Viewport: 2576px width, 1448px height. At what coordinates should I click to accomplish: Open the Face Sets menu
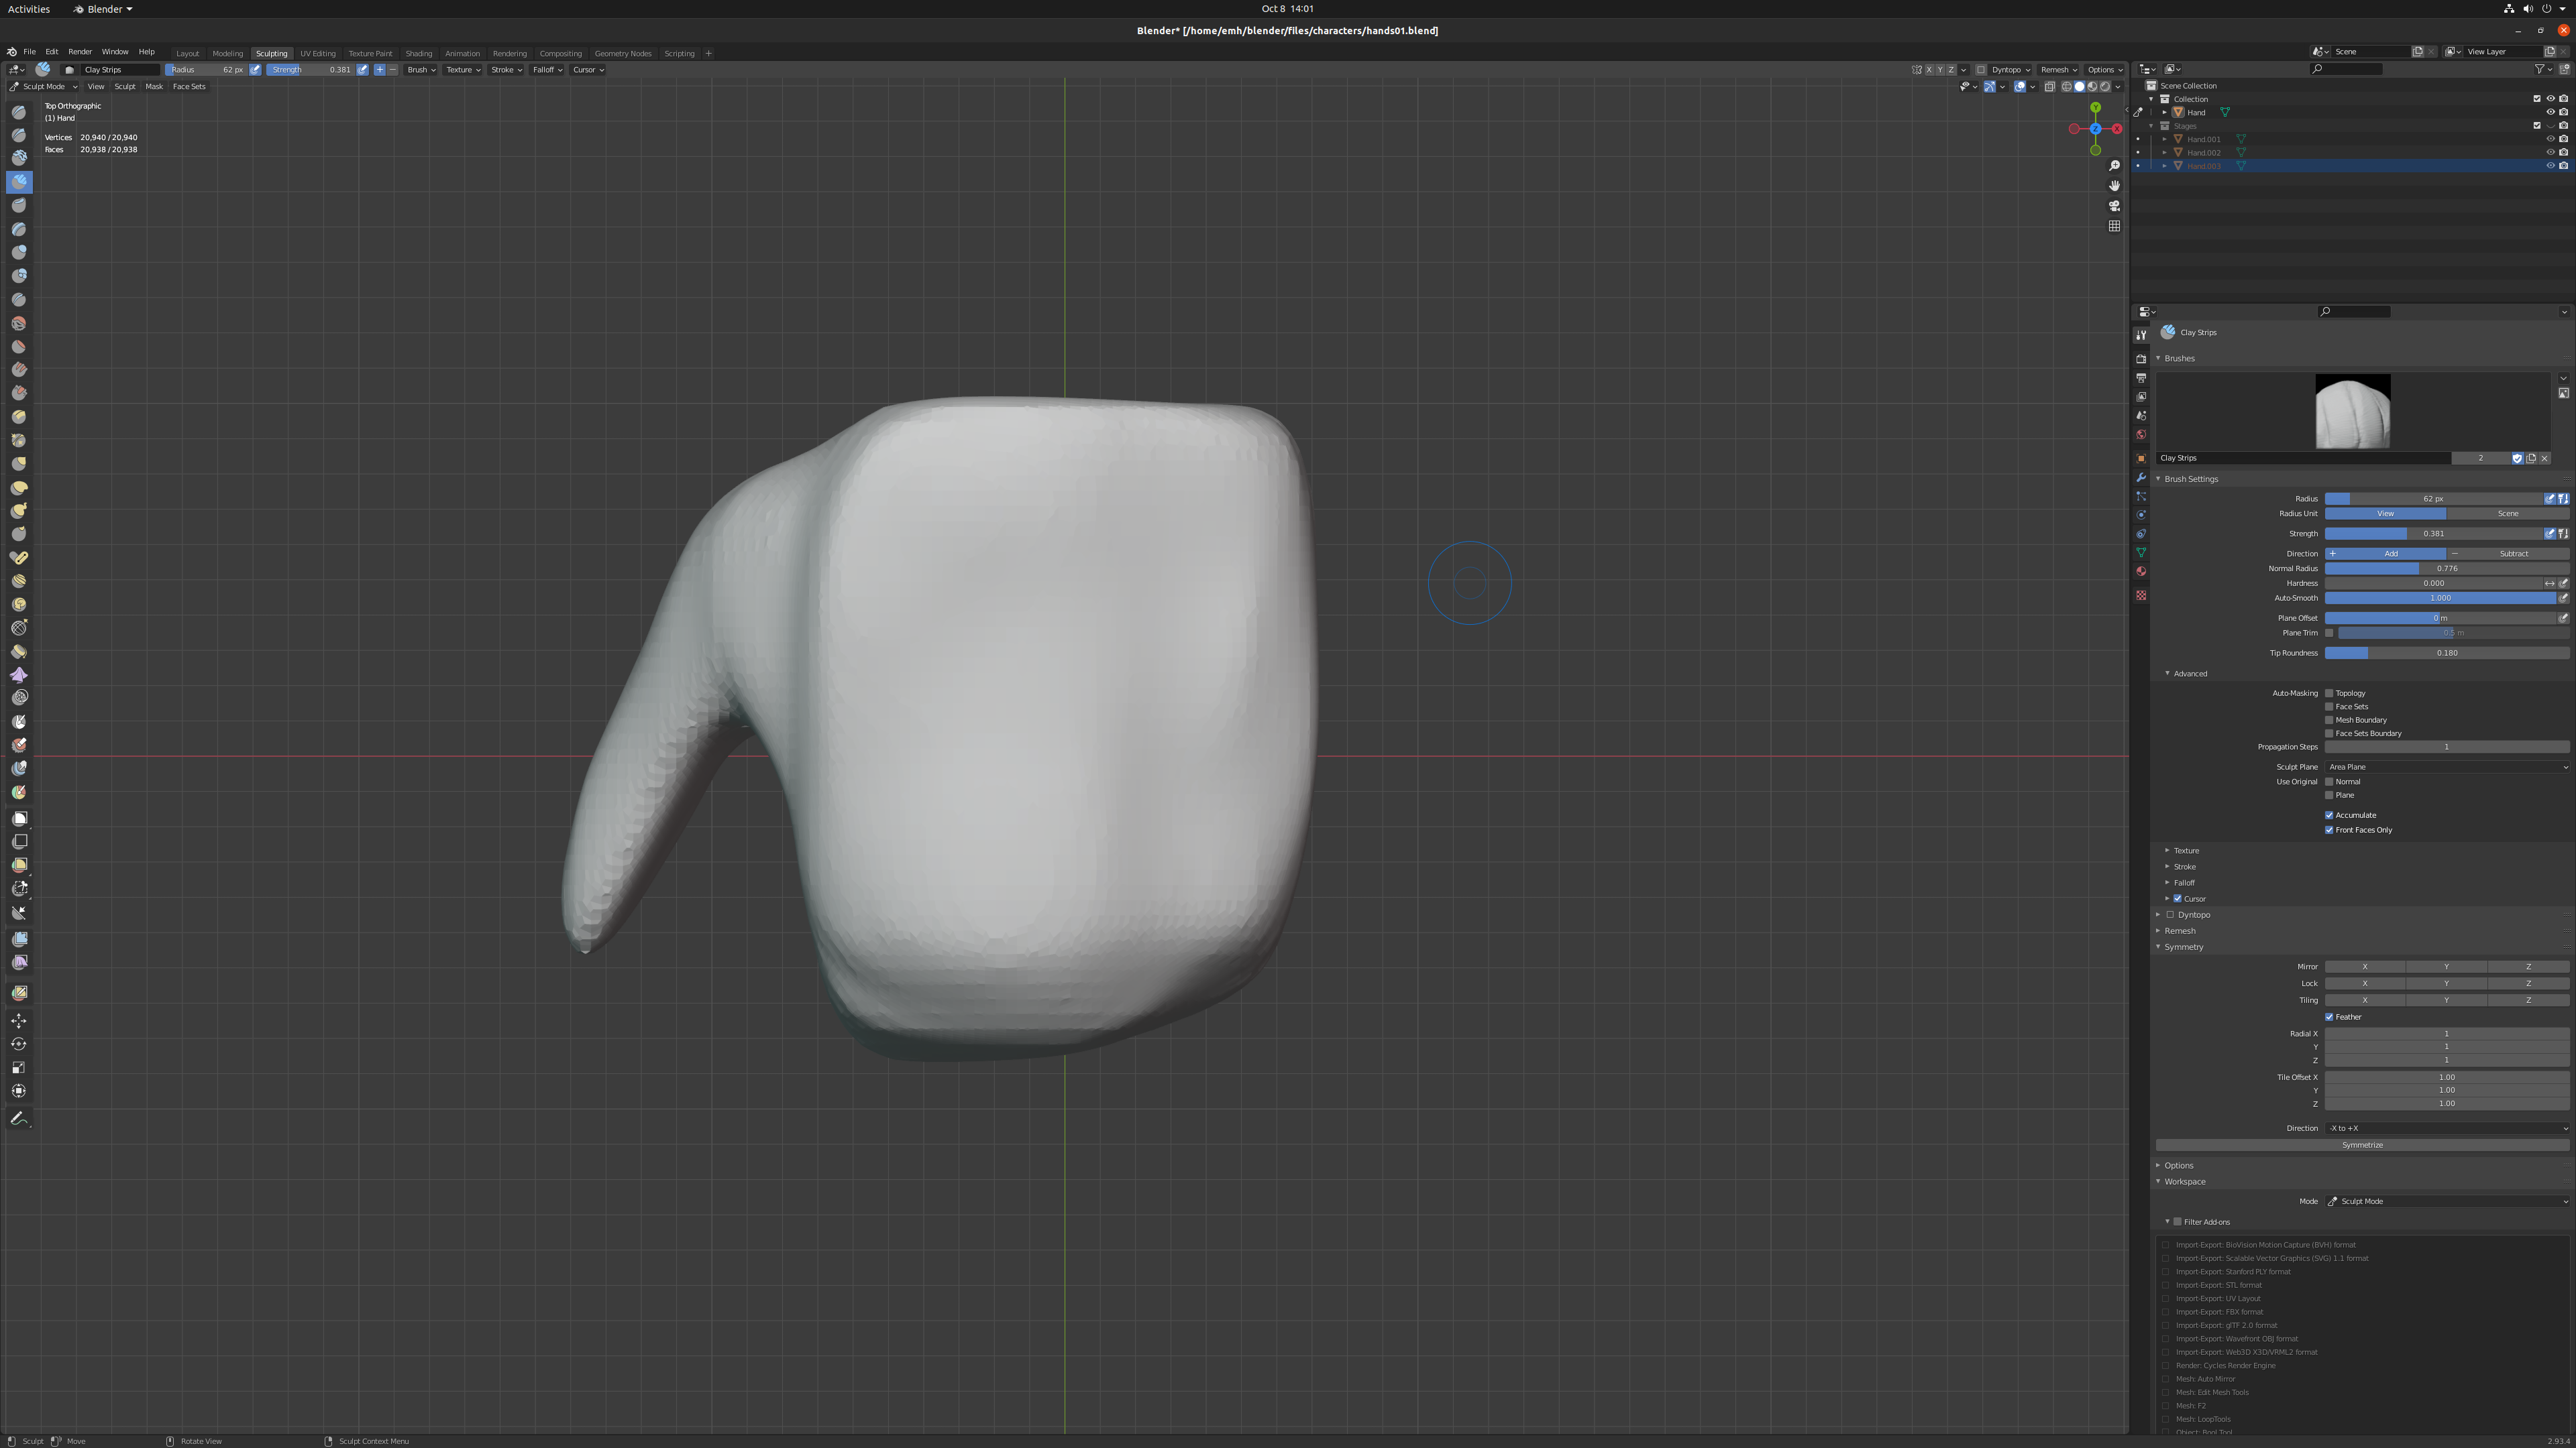[189, 87]
